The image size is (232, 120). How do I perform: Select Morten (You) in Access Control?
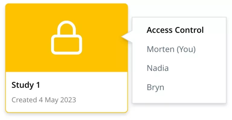tap(171, 49)
